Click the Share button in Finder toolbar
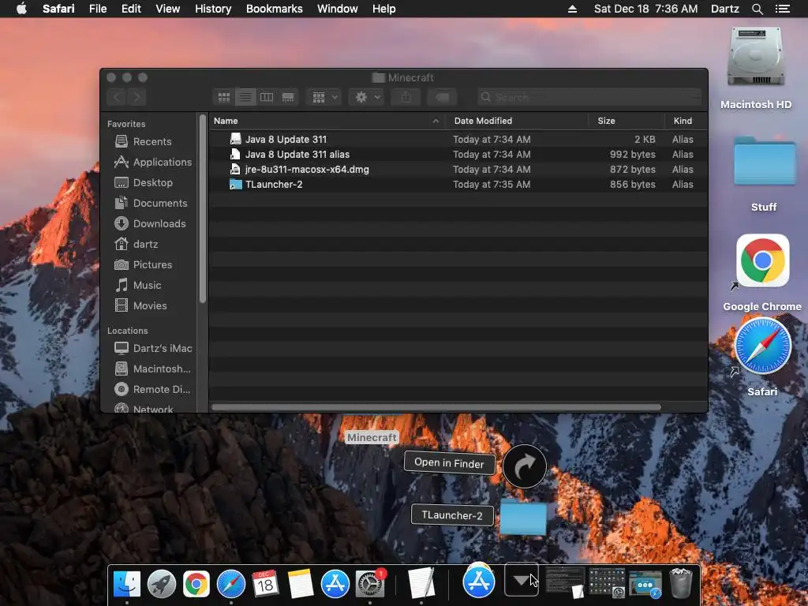Viewport: 808px width, 606px height. (406, 97)
